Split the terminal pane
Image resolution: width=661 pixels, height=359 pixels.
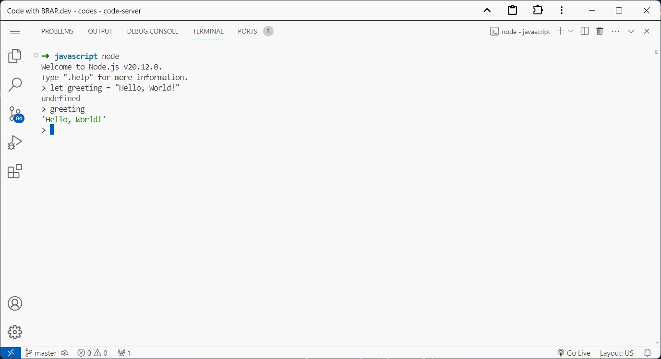pos(584,31)
